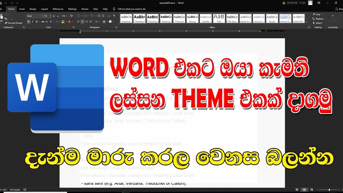The width and height of the screenshot is (343, 193).
Task: Open the font size 16 dropdown
Action: [x=50, y=16]
